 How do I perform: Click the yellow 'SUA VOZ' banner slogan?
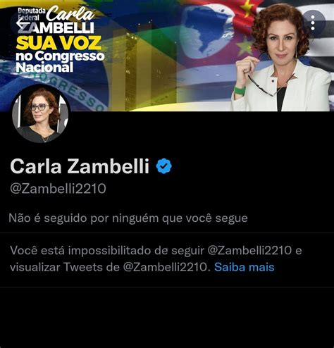tap(58, 43)
